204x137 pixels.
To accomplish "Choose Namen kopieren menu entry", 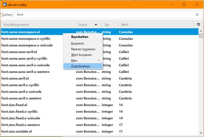I will [83, 49].
